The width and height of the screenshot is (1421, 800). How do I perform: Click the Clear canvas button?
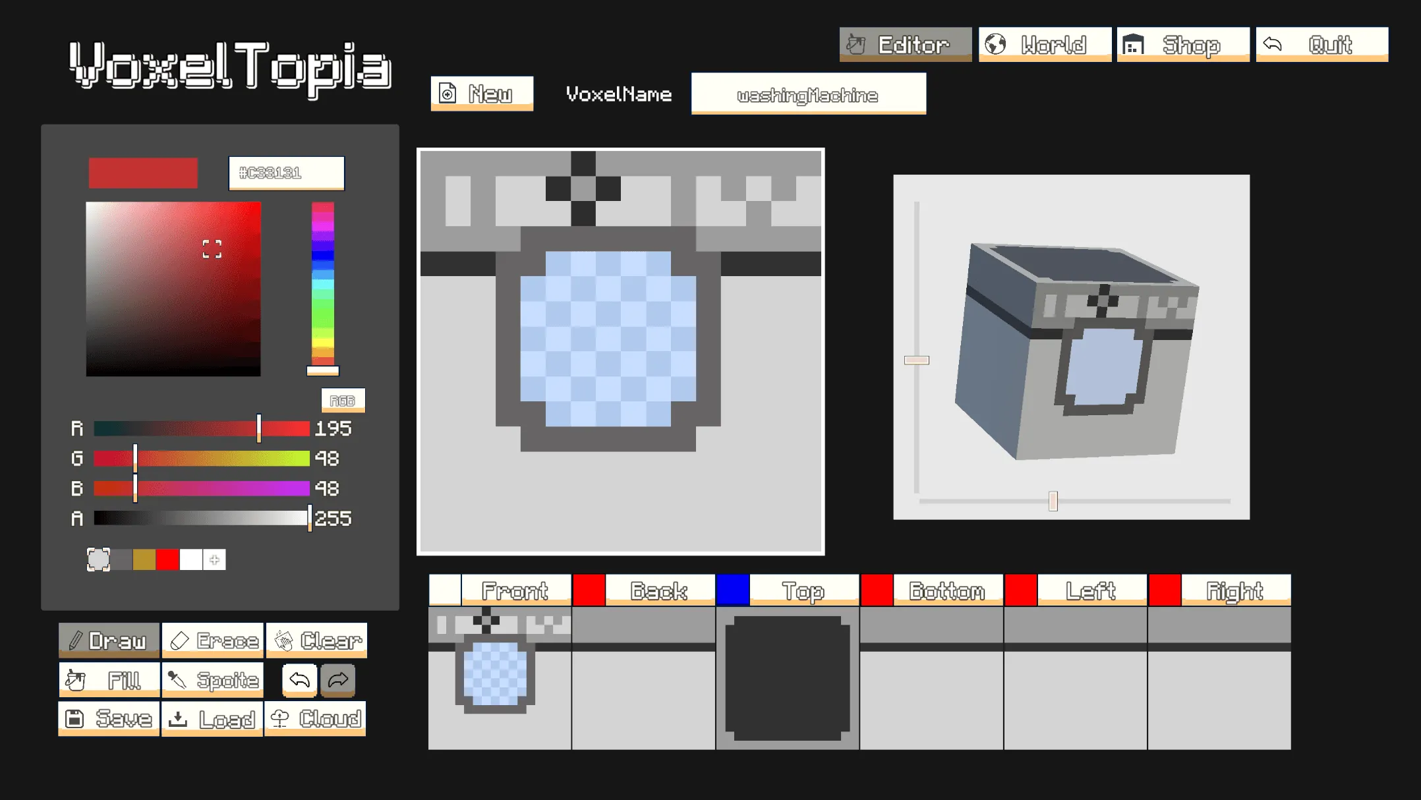(316, 640)
